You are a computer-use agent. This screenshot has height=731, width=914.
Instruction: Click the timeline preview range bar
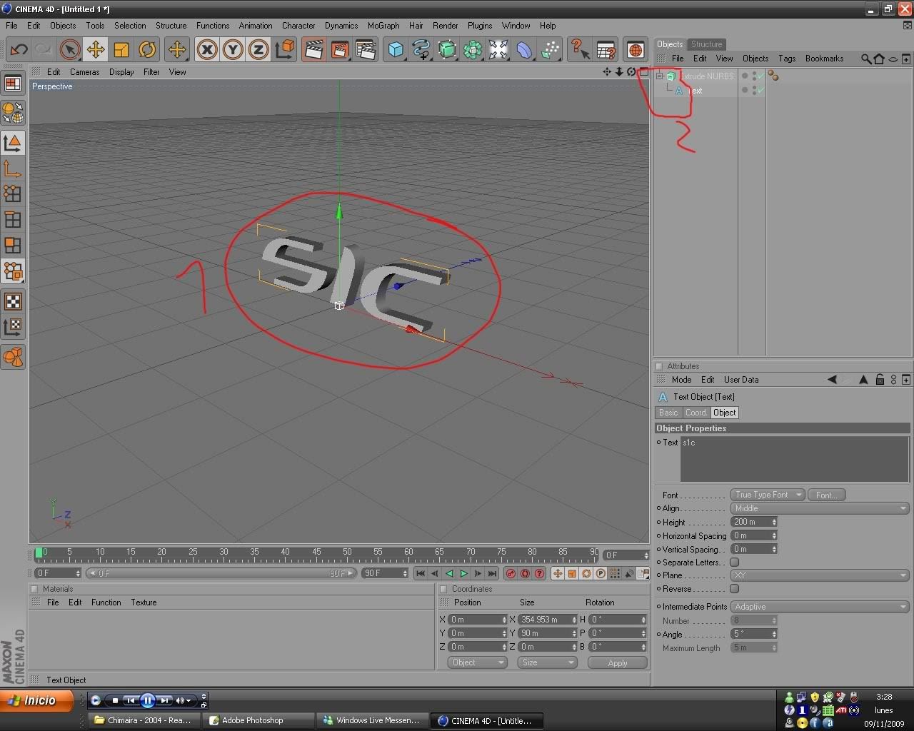(221, 573)
